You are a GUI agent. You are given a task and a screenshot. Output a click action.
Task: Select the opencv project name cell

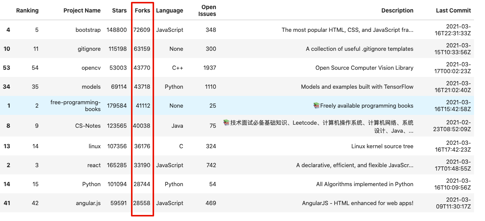point(91,68)
